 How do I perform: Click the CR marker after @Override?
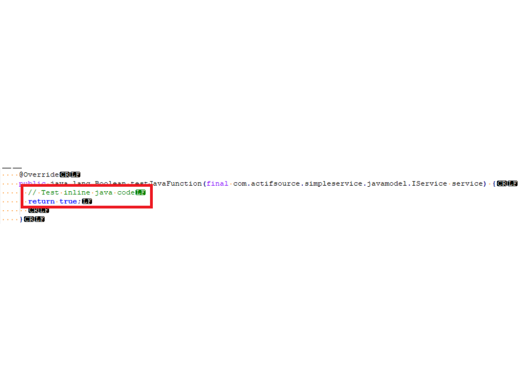tap(65, 174)
